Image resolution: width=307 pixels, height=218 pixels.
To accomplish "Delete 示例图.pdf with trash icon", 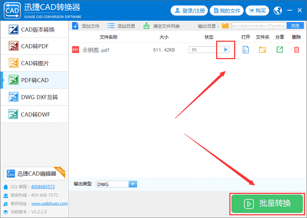I will click(296, 49).
